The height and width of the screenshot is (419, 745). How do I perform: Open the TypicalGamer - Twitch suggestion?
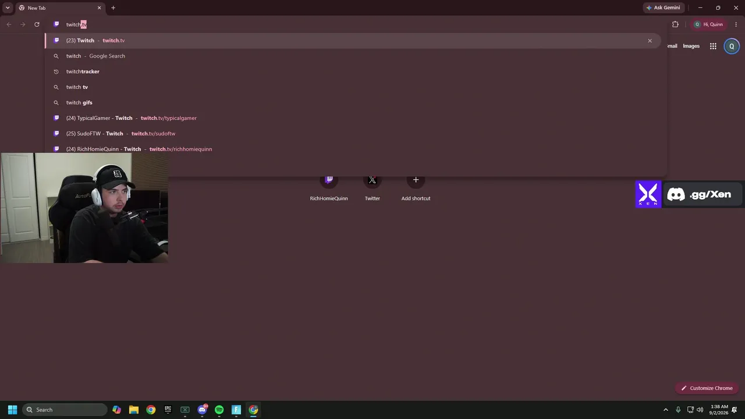(353, 118)
